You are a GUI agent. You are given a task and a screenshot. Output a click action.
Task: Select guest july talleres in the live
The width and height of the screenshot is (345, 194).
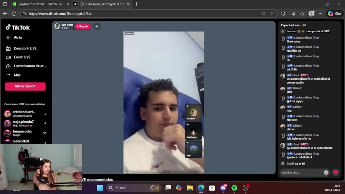(194, 112)
